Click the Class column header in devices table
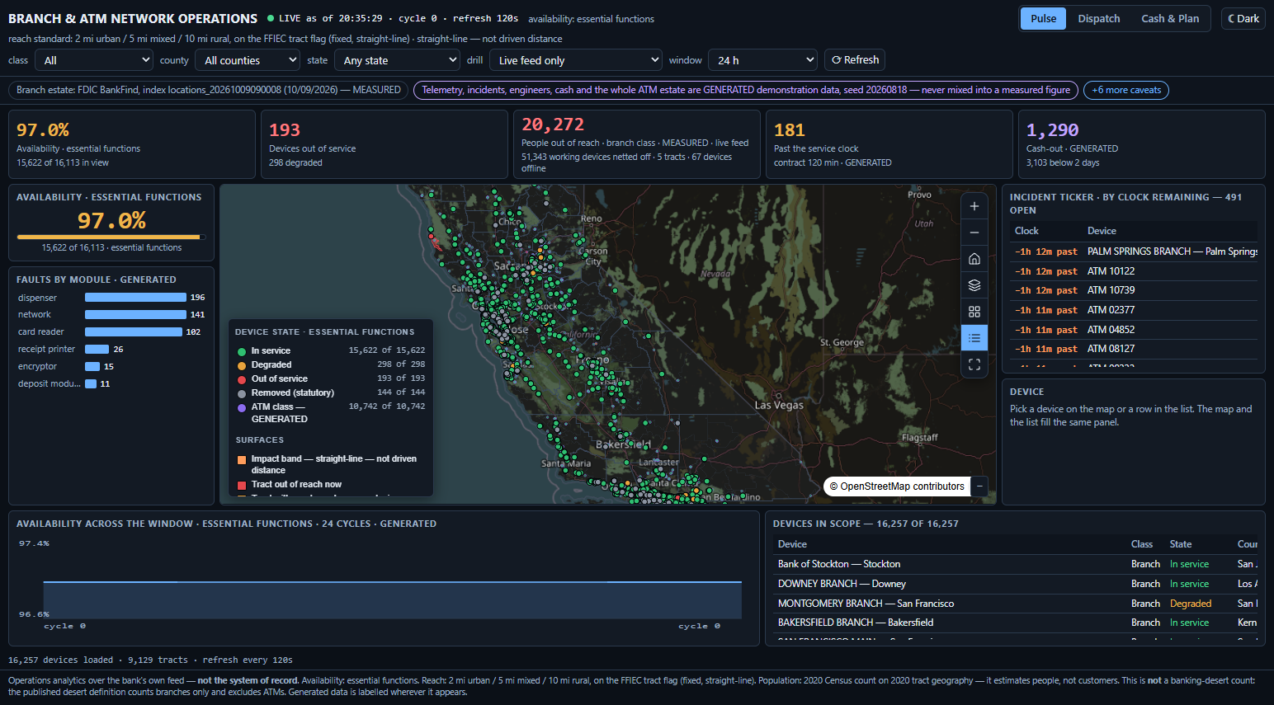Screen dimensions: 1274x705 point(1142,544)
